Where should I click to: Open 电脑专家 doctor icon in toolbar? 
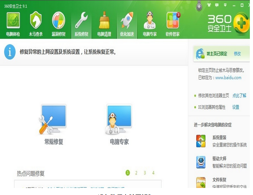coord(150,20)
